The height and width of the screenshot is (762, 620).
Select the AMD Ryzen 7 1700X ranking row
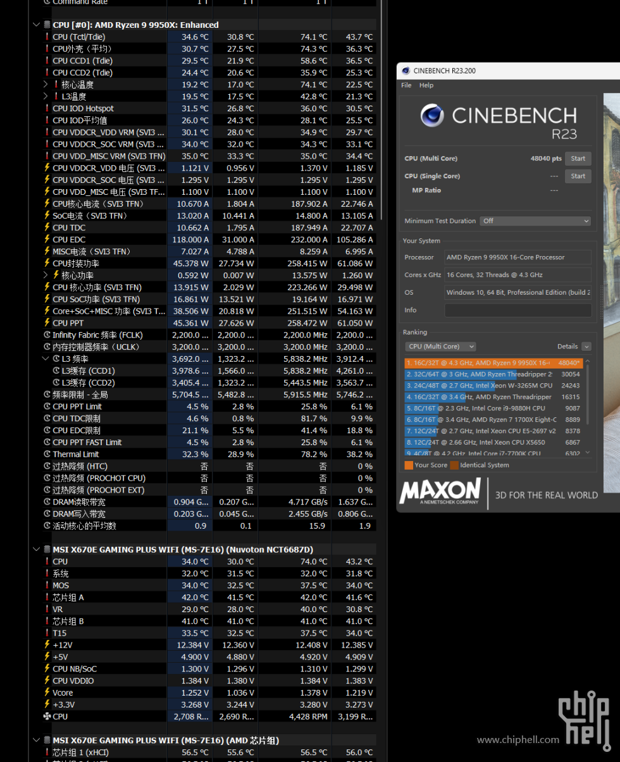pyautogui.click(x=493, y=420)
